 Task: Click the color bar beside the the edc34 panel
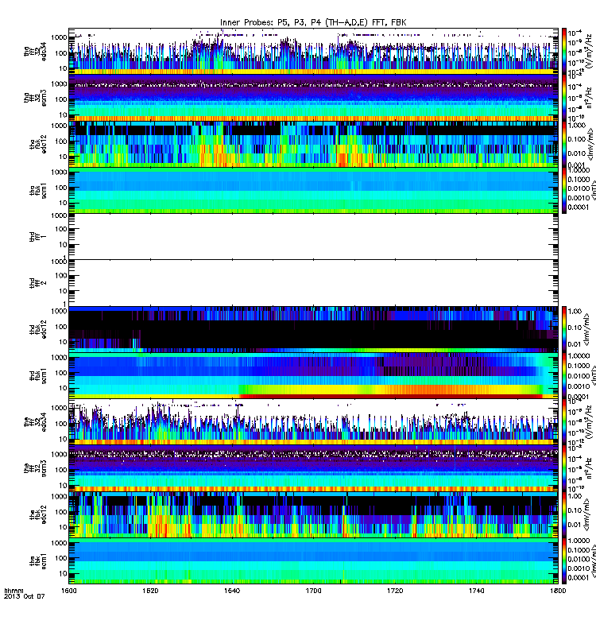[564, 422]
